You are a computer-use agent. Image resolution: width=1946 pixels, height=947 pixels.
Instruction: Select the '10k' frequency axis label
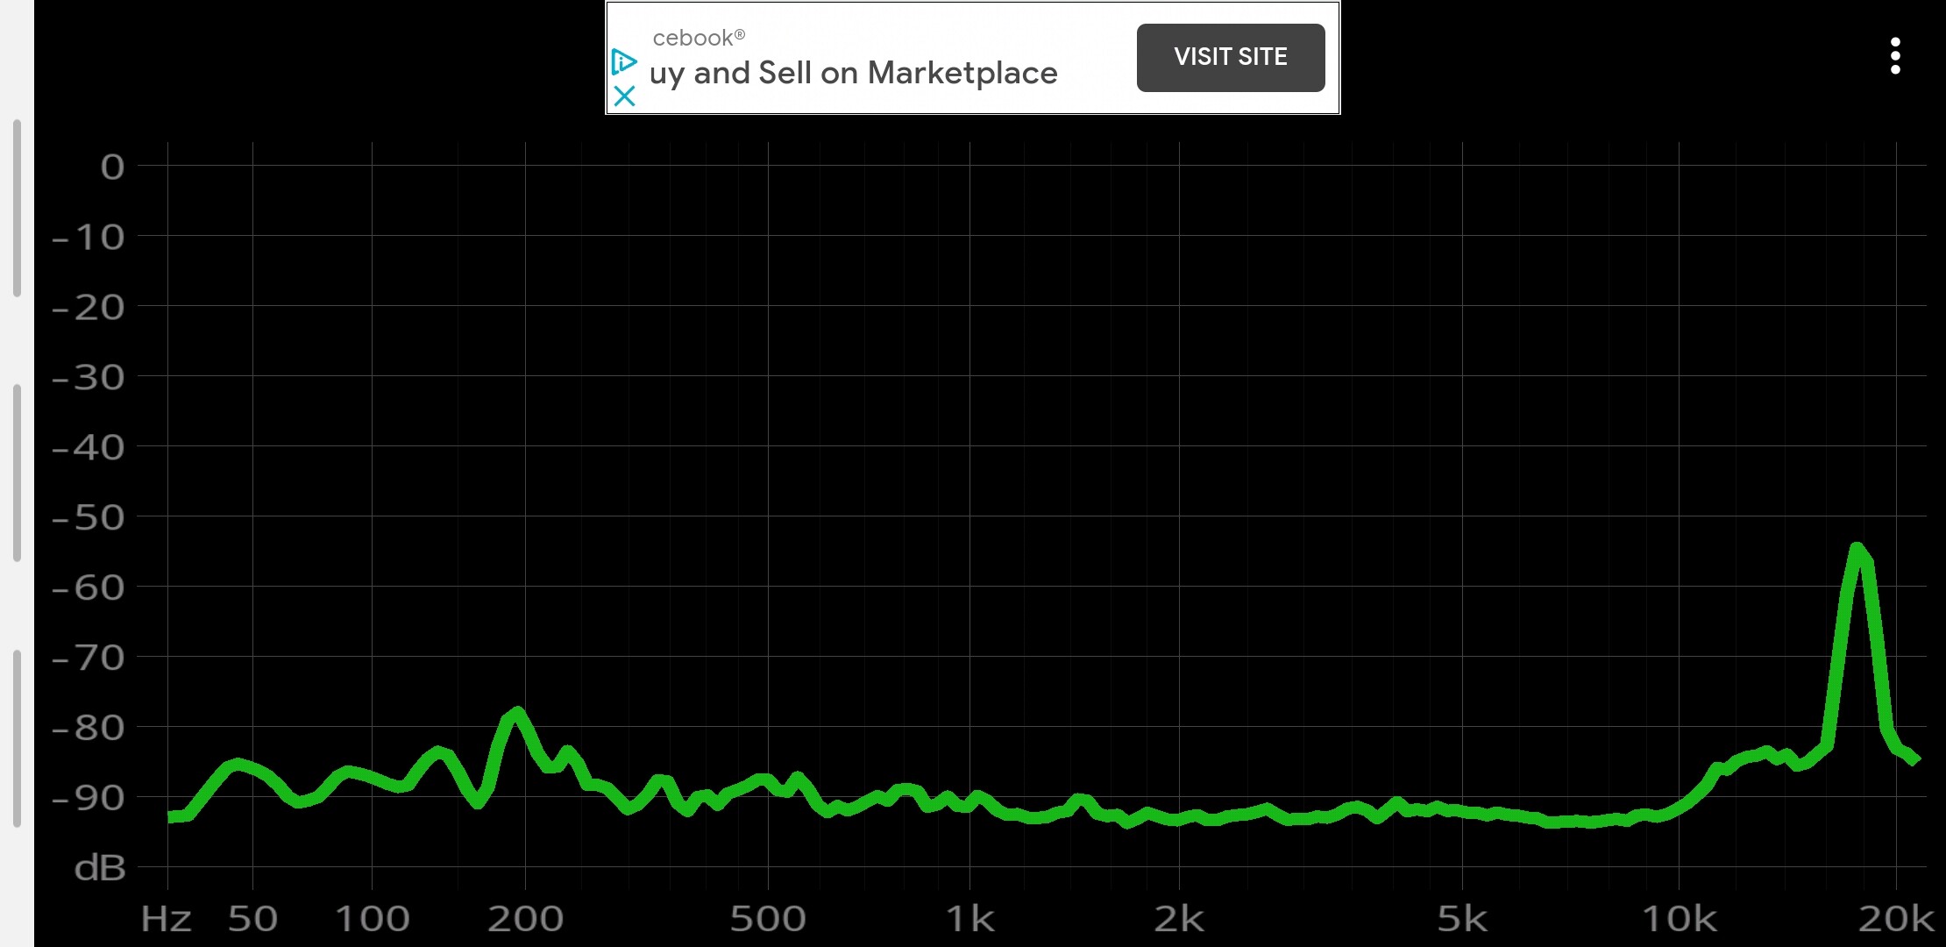click(x=1679, y=918)
